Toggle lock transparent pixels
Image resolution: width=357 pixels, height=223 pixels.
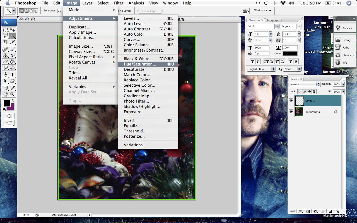(300, 91)
